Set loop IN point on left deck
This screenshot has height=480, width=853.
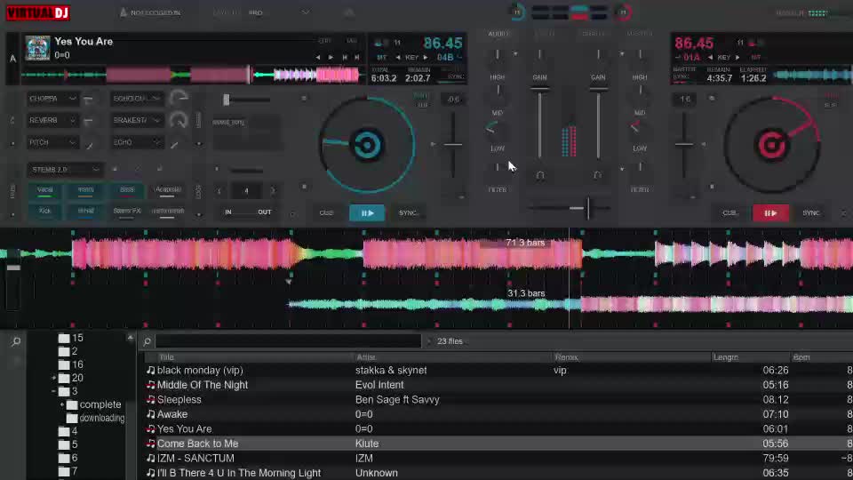(228, 212)
